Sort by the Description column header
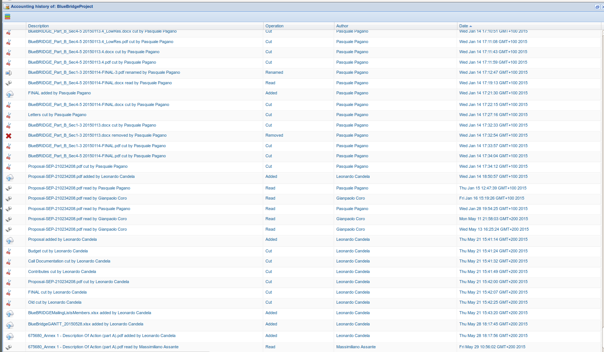This screenshot has height=352, width=604. pos(145,26)
